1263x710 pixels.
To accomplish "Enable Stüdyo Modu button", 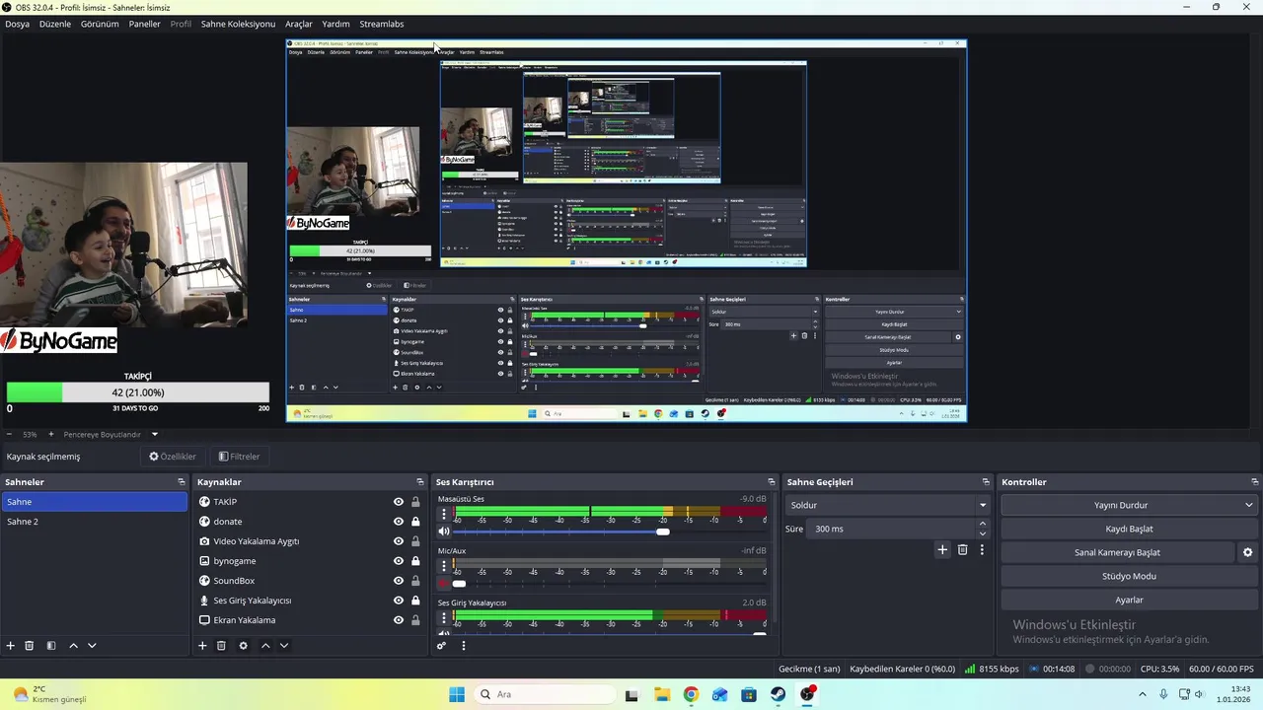I will pos(1129,576).
